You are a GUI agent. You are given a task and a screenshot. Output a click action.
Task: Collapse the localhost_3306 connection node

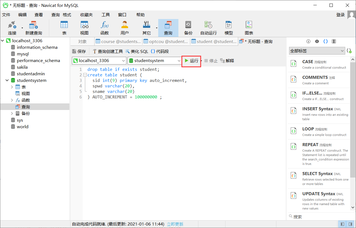(x=3, y=41)
